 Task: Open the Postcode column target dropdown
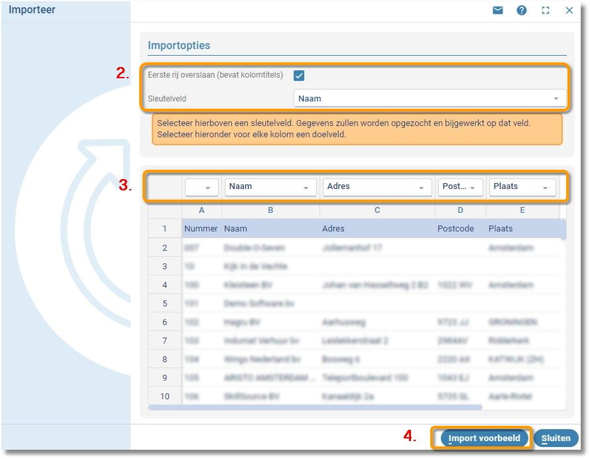pos(460,187)
